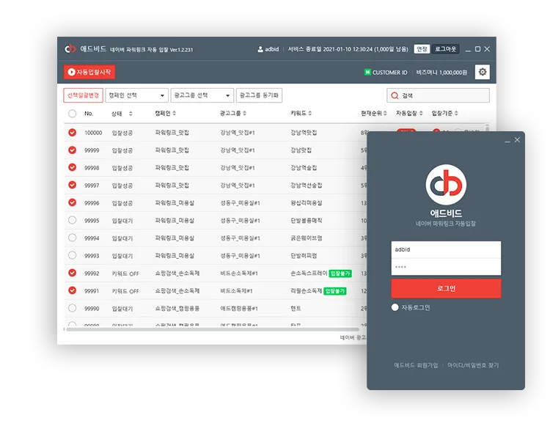Open the settings gear icon

(483, 72)
